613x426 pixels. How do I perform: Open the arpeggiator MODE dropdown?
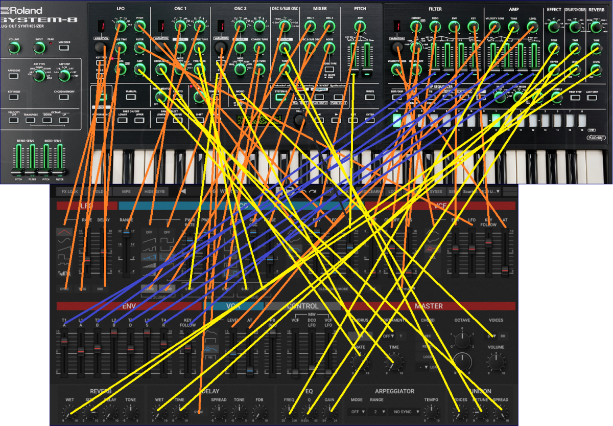(x=357, y=411)
